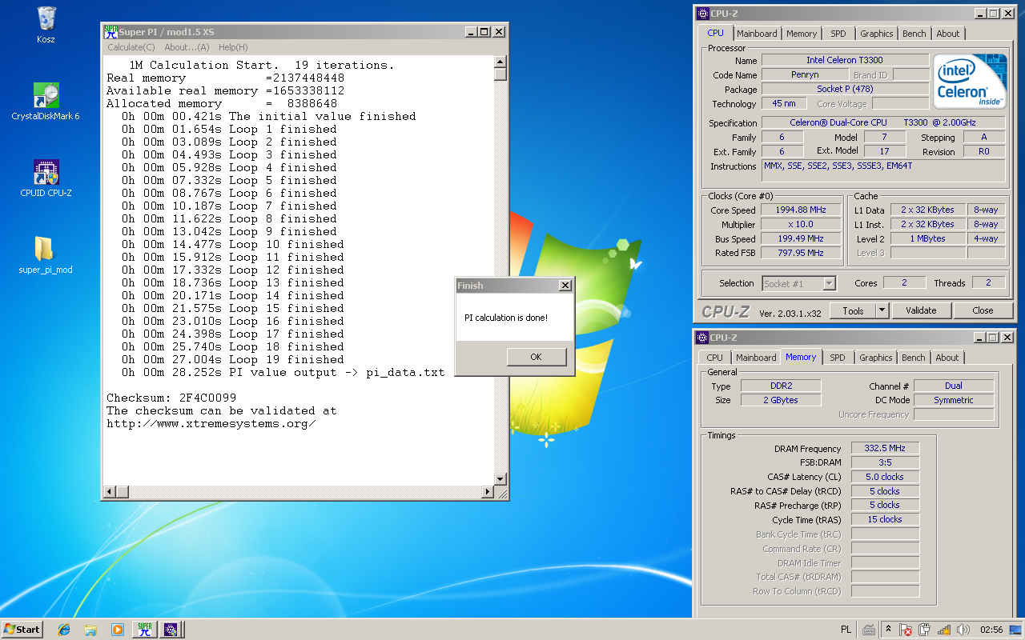1025x640 pixels.
Task: Open the About...(A) menu
Action: (187, 47)
